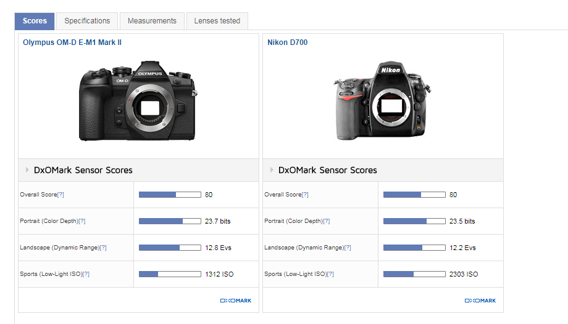Open Olympus Landscape Dynamic Range help [?]
568x324 pixels.
103,248
